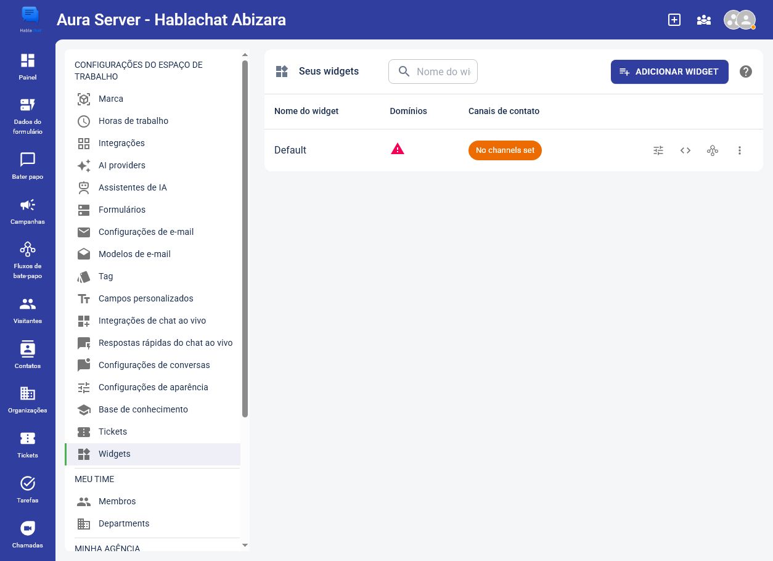The image size is (773, 561).
Task: Focus the widget name search field
Action: [433, 72]
